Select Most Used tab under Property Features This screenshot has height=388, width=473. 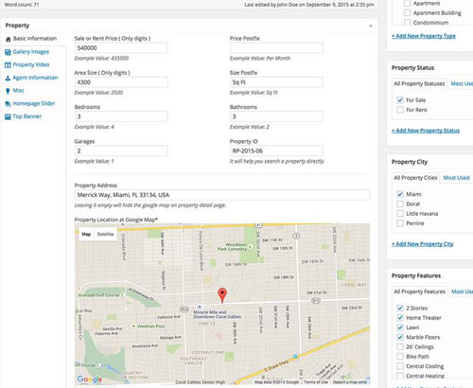pyautogui.click(x=463, y=291)
